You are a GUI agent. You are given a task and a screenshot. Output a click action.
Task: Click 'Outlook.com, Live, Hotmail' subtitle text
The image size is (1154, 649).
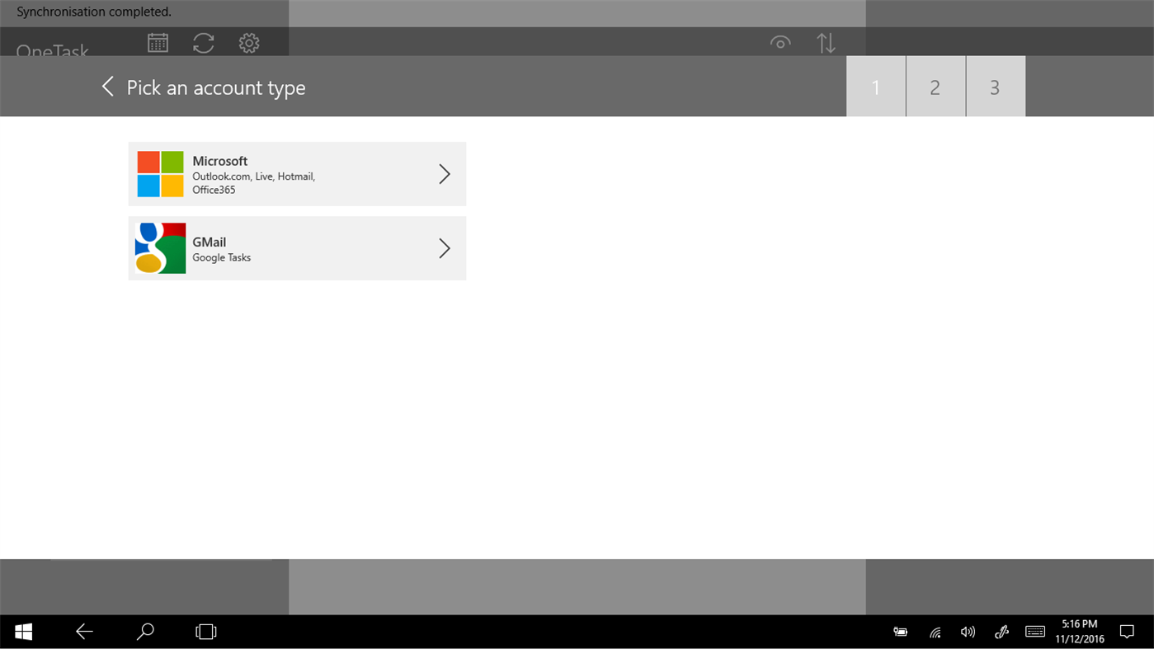tap(254, 176)
